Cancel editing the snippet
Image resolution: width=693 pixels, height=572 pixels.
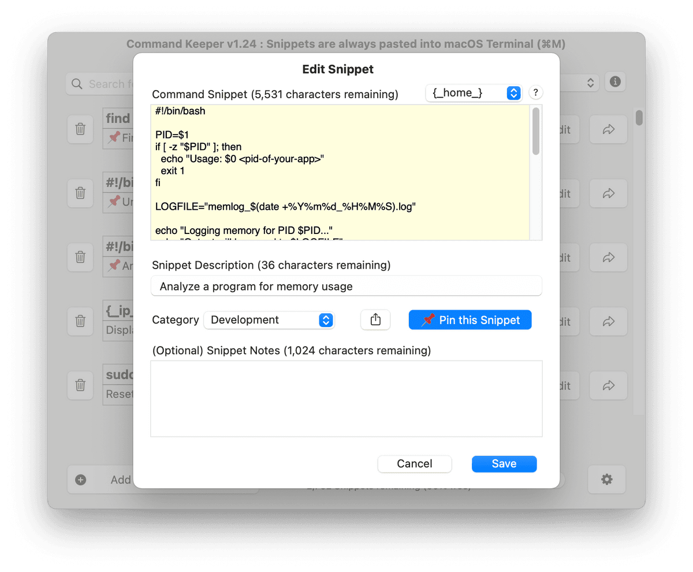(x=415, y=464)
